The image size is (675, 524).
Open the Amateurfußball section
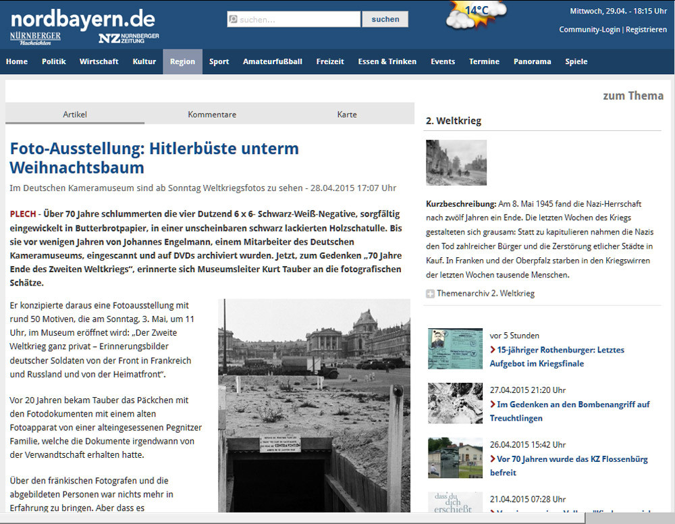[x=273, y=61]
